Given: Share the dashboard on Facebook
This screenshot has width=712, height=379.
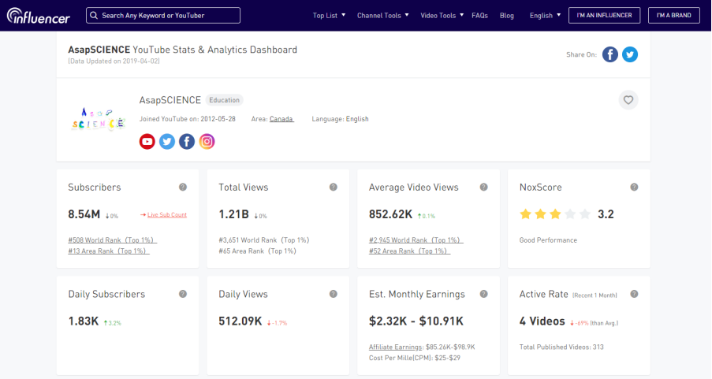Looking at the screenshot, I should (x=609, y=54).
